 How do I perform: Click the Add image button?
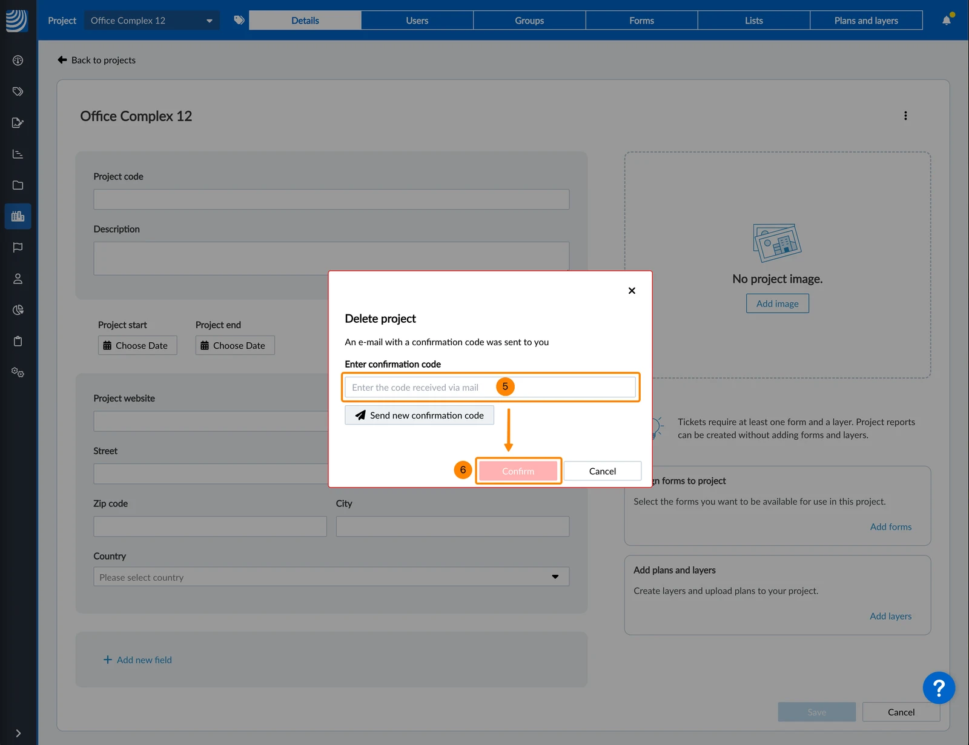point(778,303)
